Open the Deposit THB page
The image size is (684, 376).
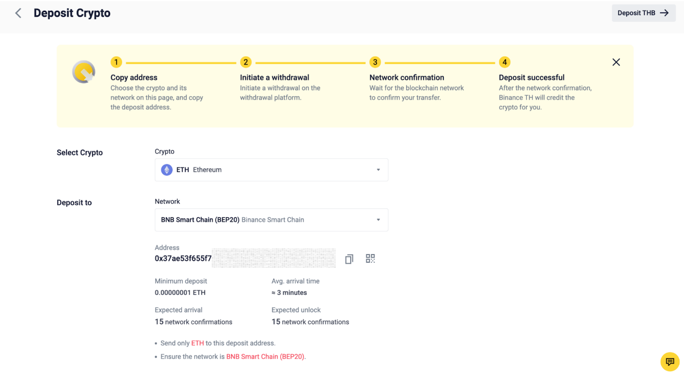tap(643, 13)
